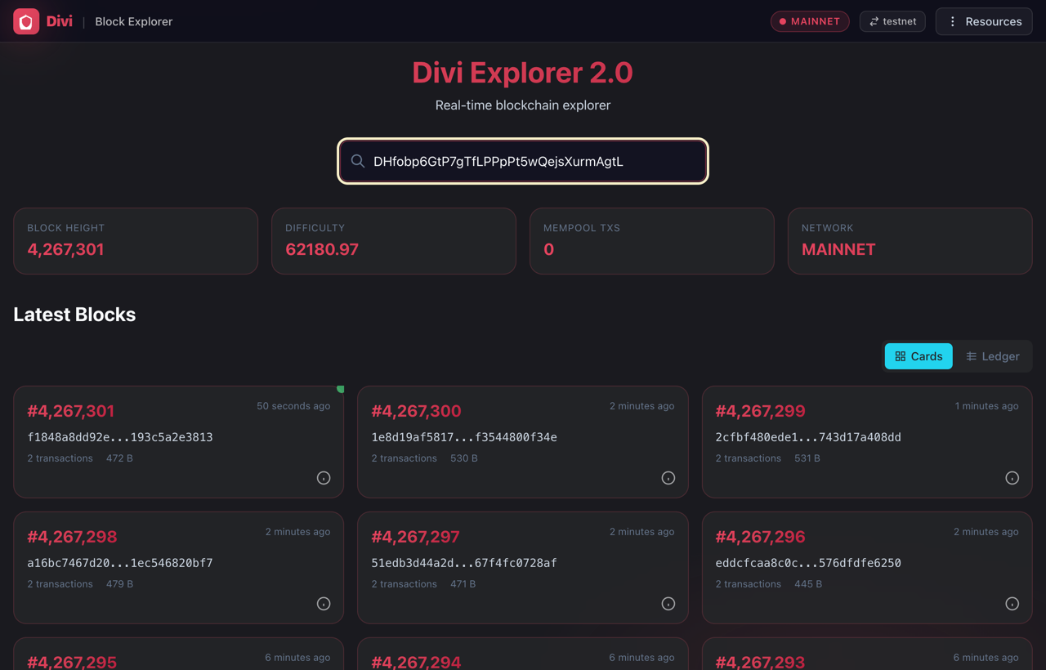Screen dimensions: 1046x670
Task: Open info icon for block #4,267,297
Action: 668,604
